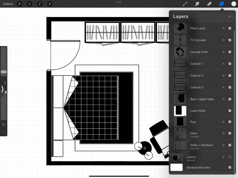Select the Cabinet 2 layer name
The width and height of the screenshot is (238, 178).
pyautogui.click(x=197, y=75)
